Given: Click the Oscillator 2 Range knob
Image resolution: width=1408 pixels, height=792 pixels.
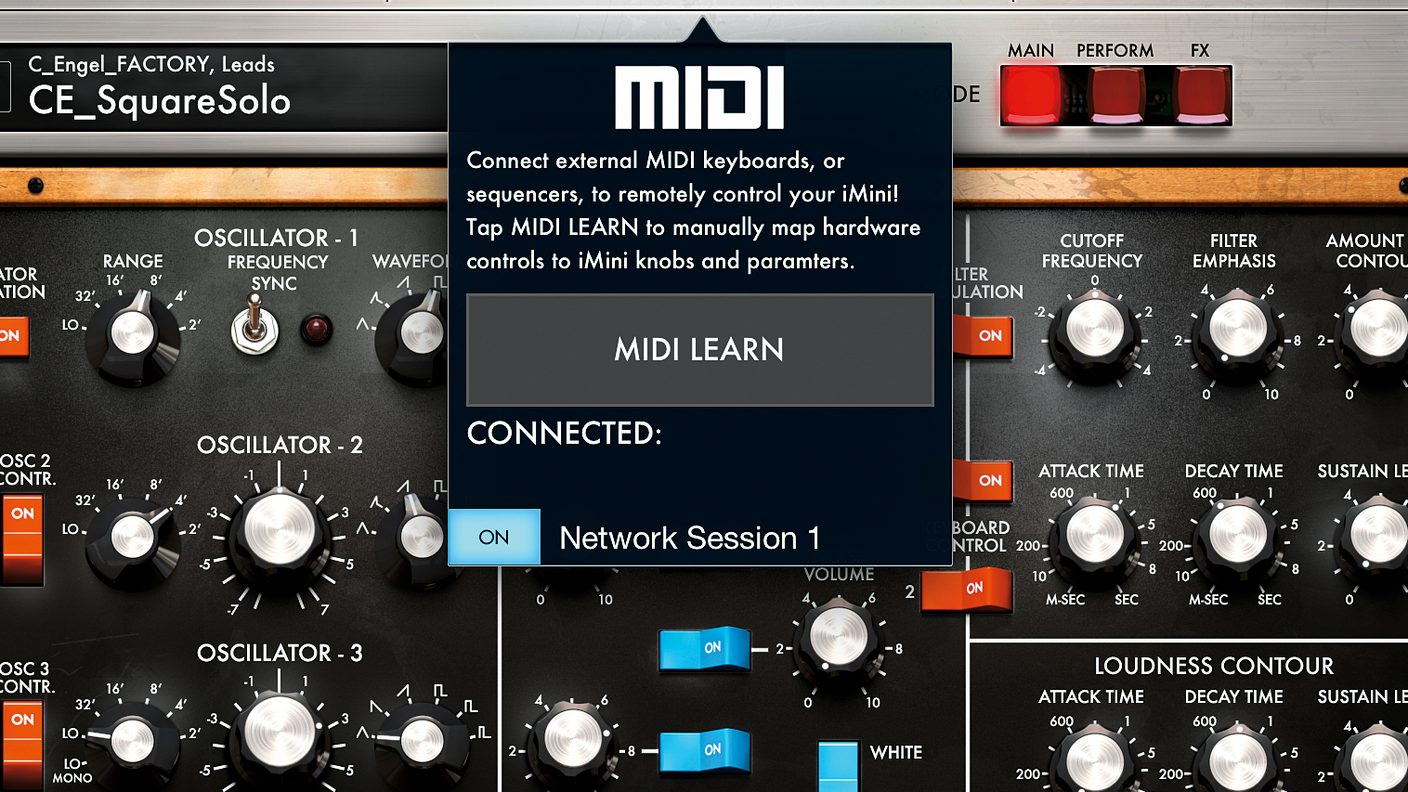Looking at the screenshot, I should point(133,537).
